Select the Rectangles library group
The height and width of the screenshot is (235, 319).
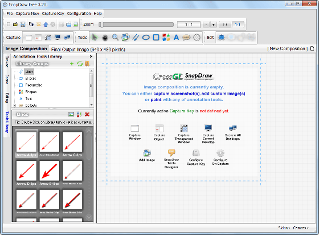pyautogui.click(x=34, y=85)
